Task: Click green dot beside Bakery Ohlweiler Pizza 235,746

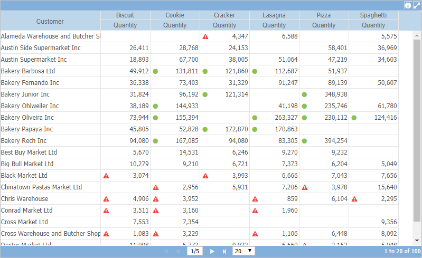Action: click(304, 106)
